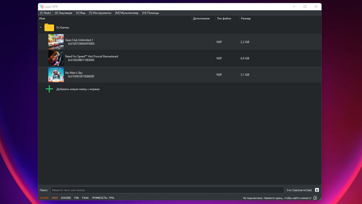Click title ID 0x0100853015E86000

[81, 76]
